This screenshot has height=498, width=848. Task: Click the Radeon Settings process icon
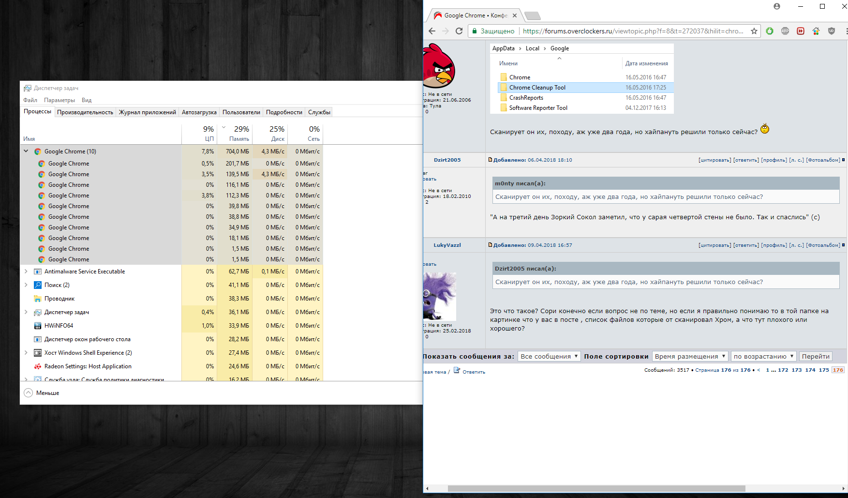point(38,366)
